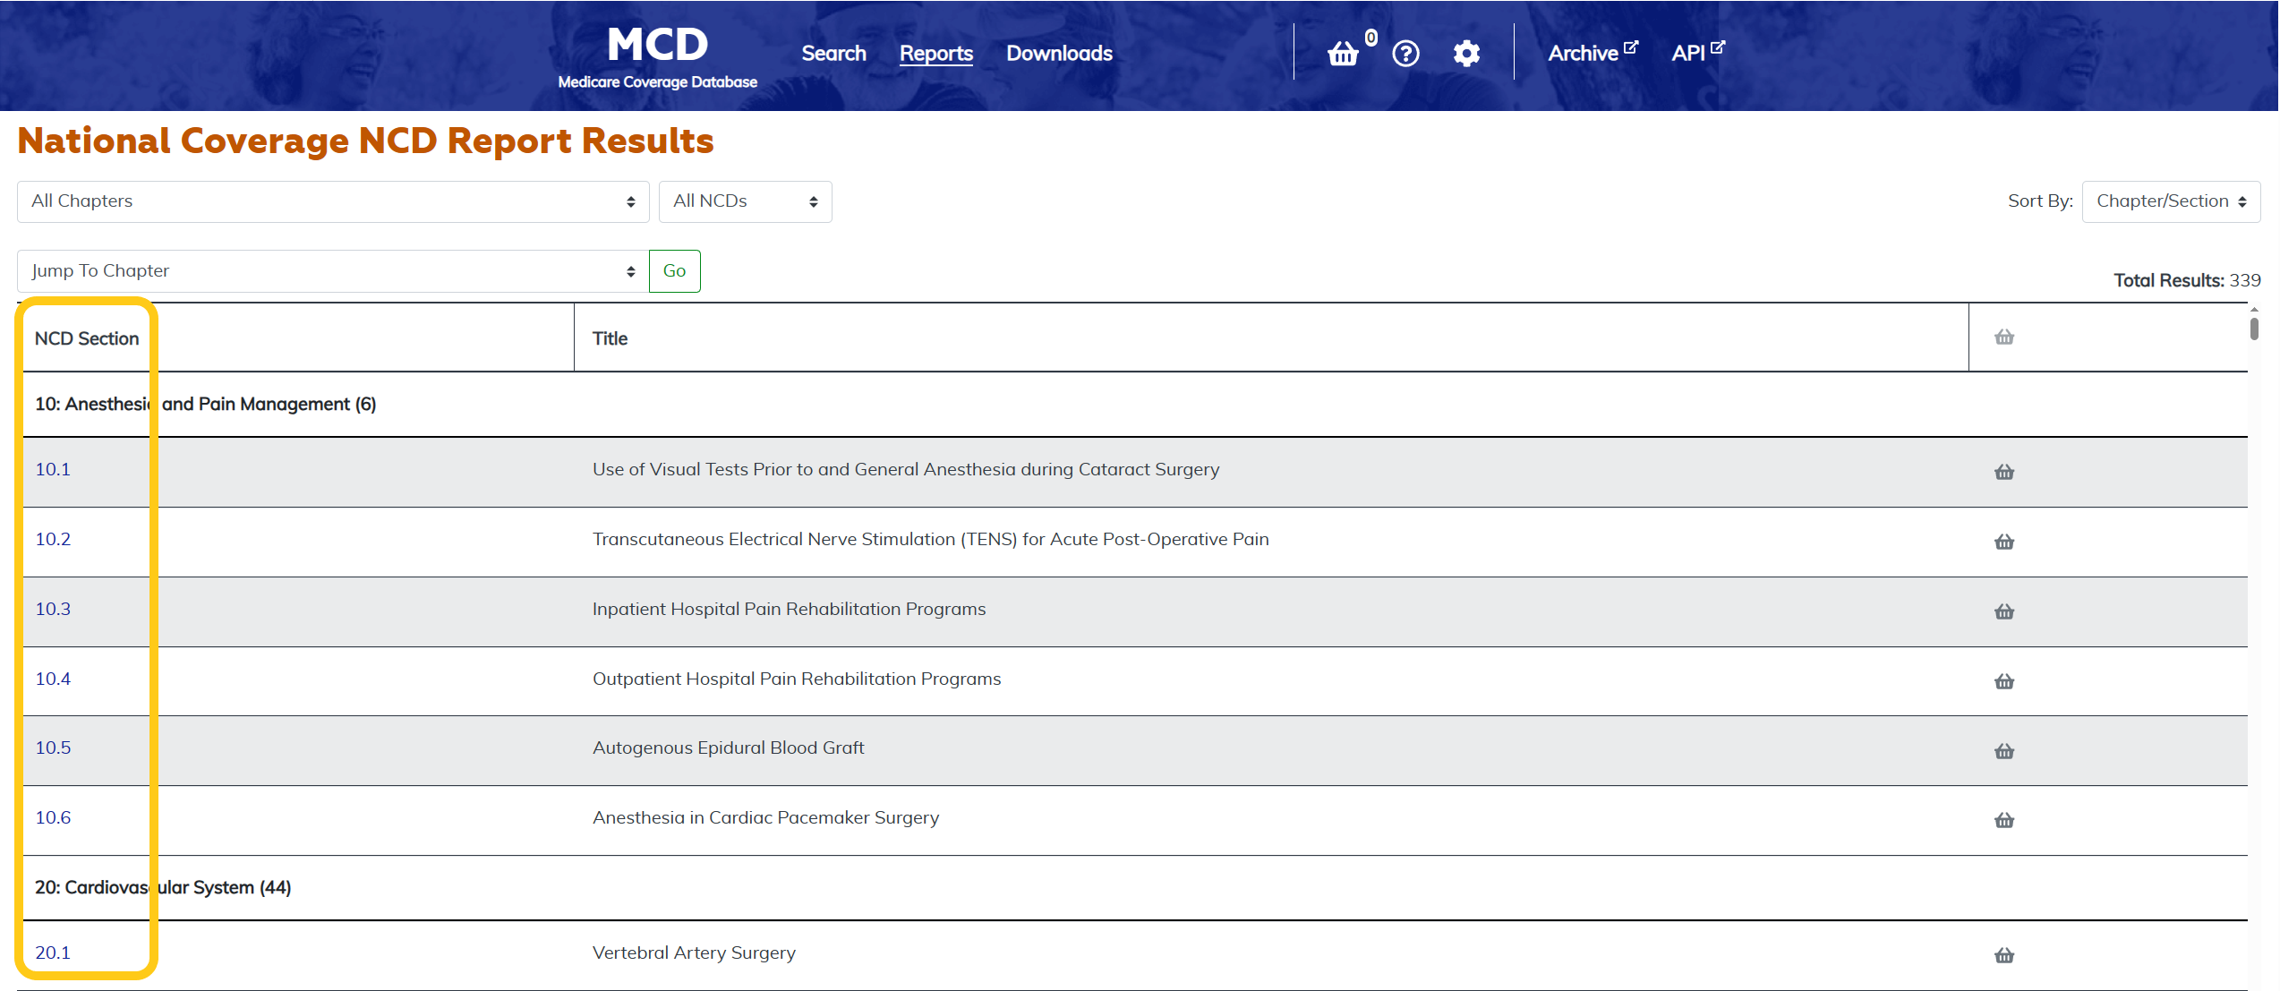Add Vertebral Artery Surgery row to basket
Image resolution: width=2280 pixels, height=991 pixels.
2003,955
